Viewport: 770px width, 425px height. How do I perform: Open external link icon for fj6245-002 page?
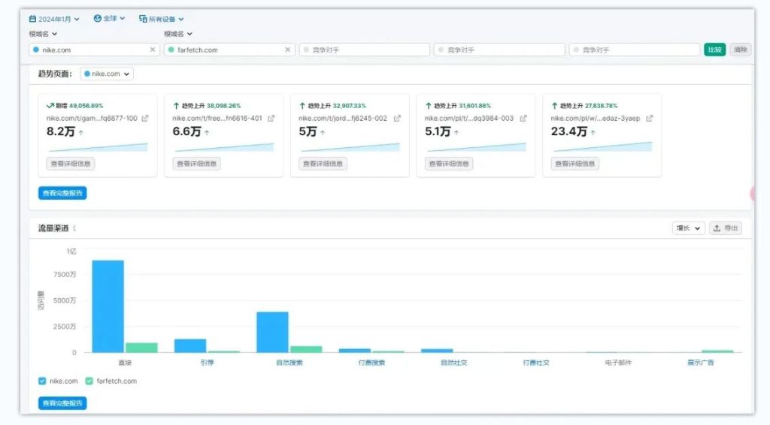(x=397, y=118)
